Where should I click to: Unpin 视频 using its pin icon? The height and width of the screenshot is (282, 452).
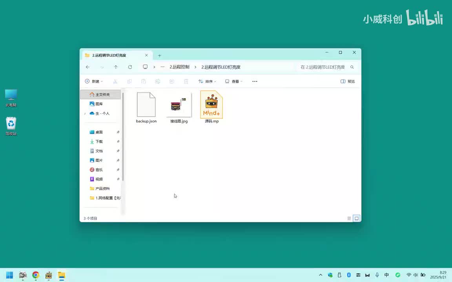click(x=118, y=179)
